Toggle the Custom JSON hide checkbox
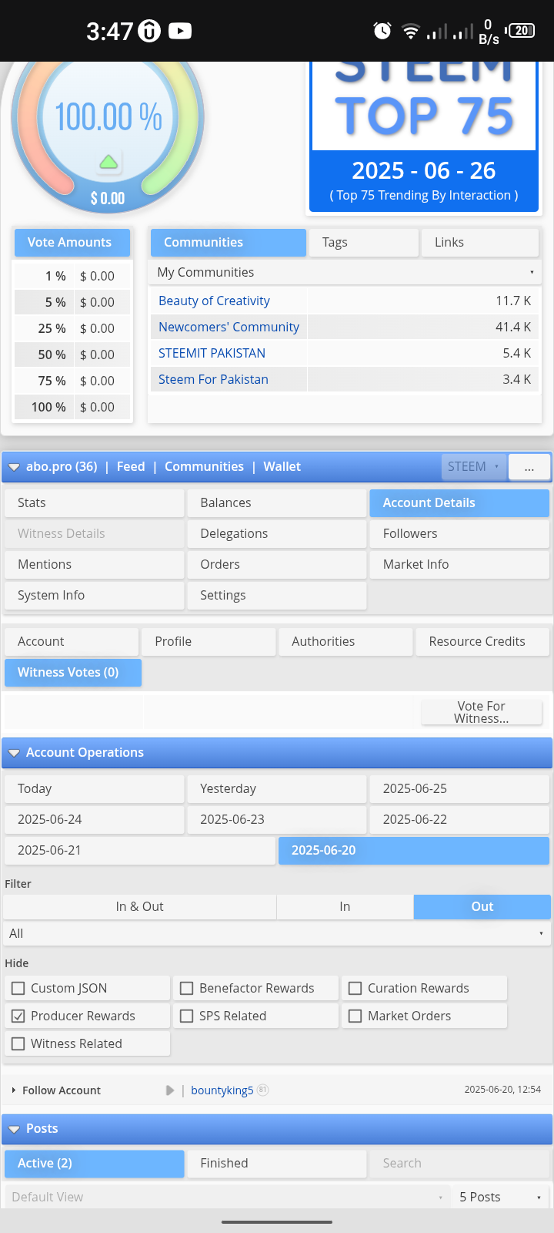Screen dimensions: 554x1233 (x=18, y=988)
